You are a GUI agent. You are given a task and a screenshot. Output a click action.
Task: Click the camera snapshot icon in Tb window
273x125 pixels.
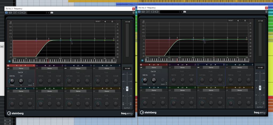pyautogui.click(x=52, y=13)
